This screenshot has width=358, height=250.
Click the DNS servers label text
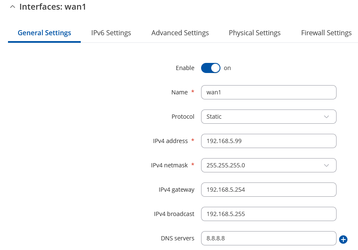click(177, 238)
